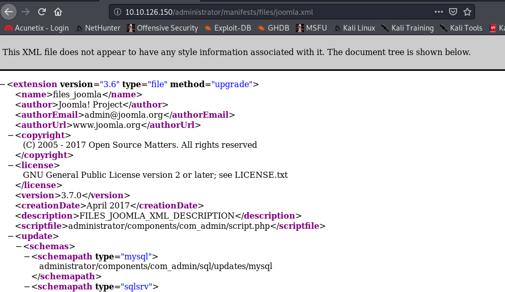Click the files_joomla name text
The width and height of the screenshot is (505, 292).
pyautogui.click(x=77, y=94)
